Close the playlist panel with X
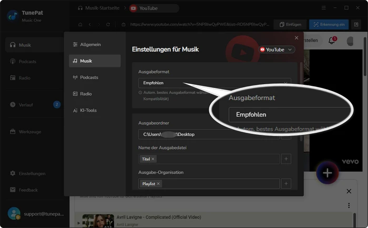 (x=349, y=191)
